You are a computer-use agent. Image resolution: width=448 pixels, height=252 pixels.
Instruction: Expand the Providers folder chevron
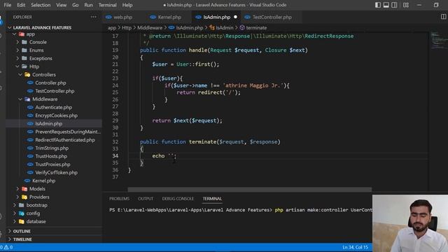point(17,197)
